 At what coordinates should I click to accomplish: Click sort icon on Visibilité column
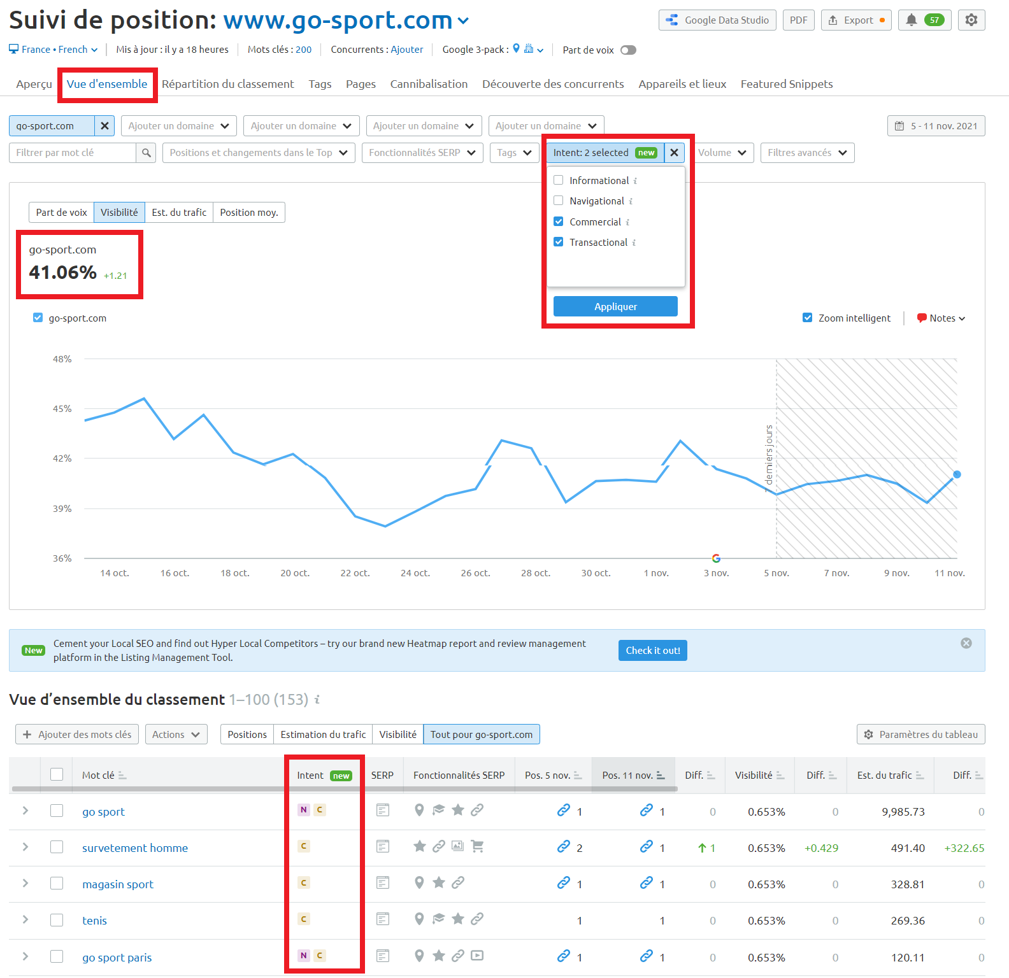point(780,776)
